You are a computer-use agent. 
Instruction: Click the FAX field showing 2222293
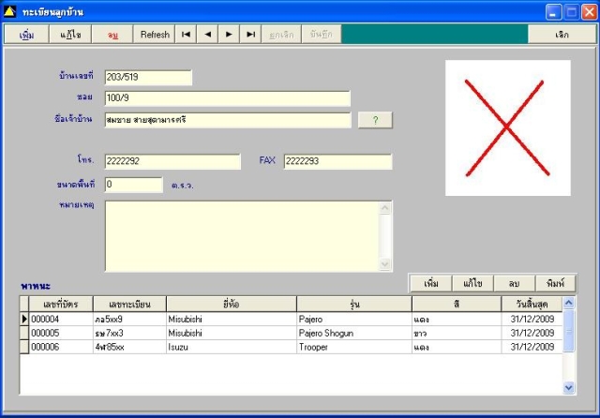(x=337, y=161)
